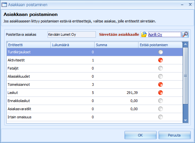
Task: Click the red indicator in Laskut row
Action: point(161,93)
